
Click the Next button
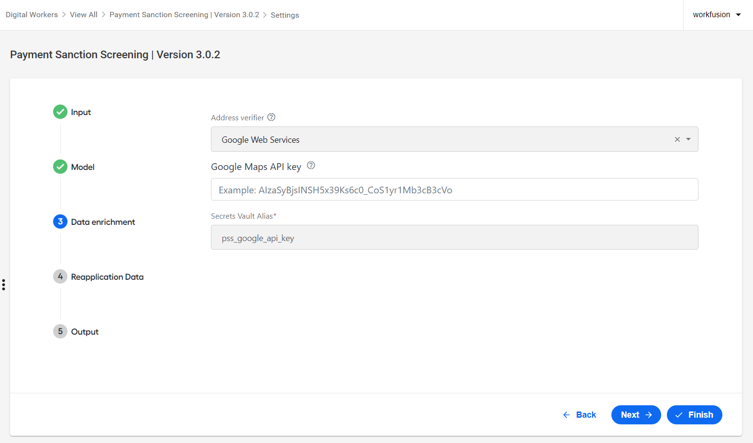tap(636, 415)
